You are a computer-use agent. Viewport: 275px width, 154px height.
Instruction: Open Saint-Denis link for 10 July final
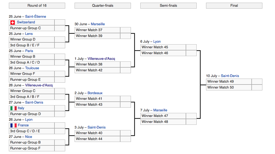pos(230,76)
